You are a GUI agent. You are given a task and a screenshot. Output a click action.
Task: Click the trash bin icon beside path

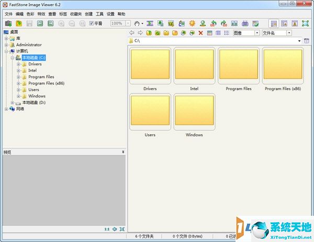(306, 41)
